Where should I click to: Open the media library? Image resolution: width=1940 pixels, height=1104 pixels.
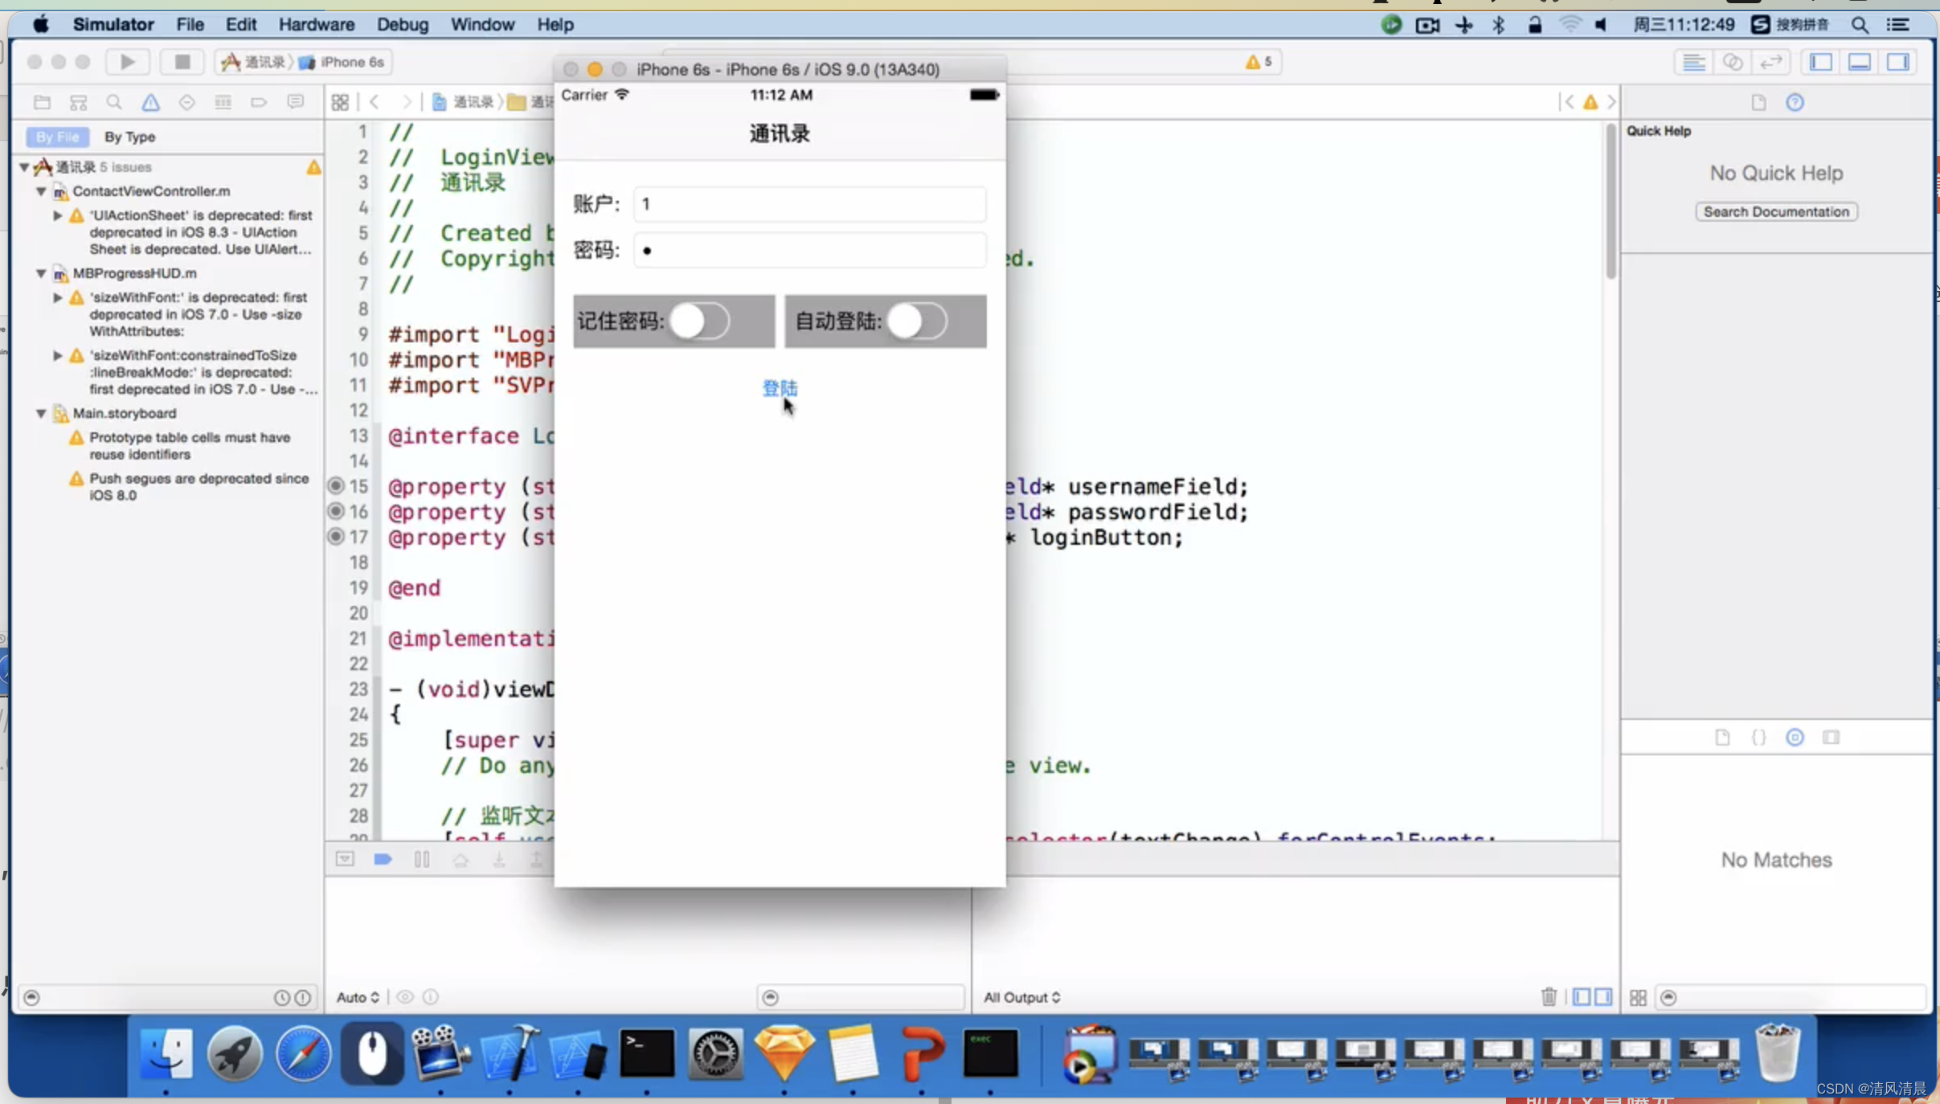click(x=1831, y=737)
